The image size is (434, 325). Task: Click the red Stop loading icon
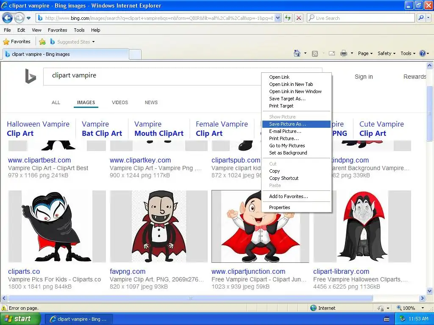299,18
